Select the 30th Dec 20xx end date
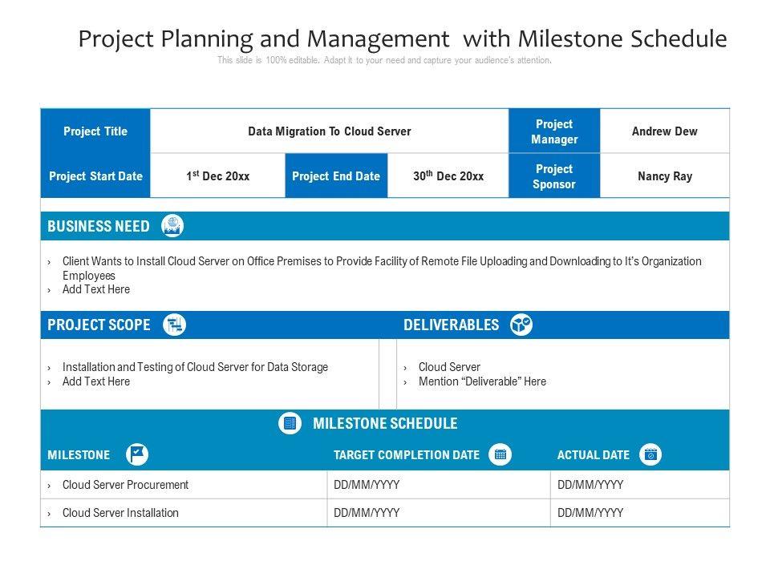 coord(448,176)
